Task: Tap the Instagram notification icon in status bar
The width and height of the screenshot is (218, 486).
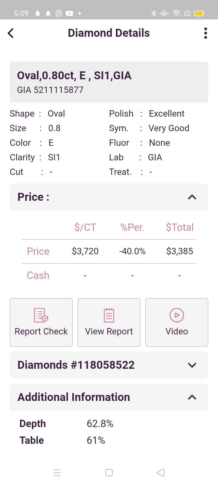Action: pyautogui.click(x=59, y=13)
